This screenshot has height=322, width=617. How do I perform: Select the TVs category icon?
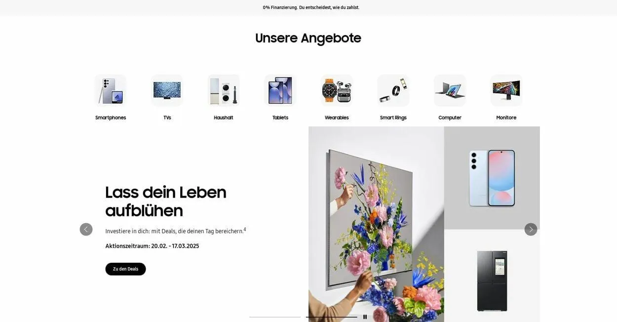[x=167, y=90]
